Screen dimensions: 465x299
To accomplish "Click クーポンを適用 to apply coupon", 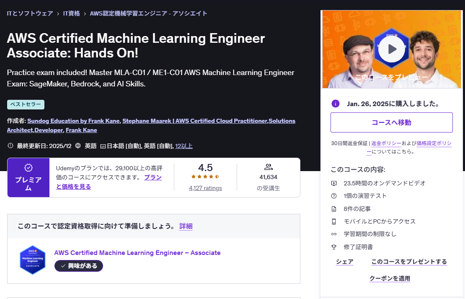I will pyautogui.click(x=390, y=278).
